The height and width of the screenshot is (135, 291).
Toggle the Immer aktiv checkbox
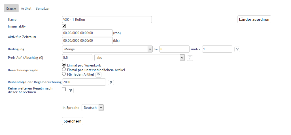point(64,26)
